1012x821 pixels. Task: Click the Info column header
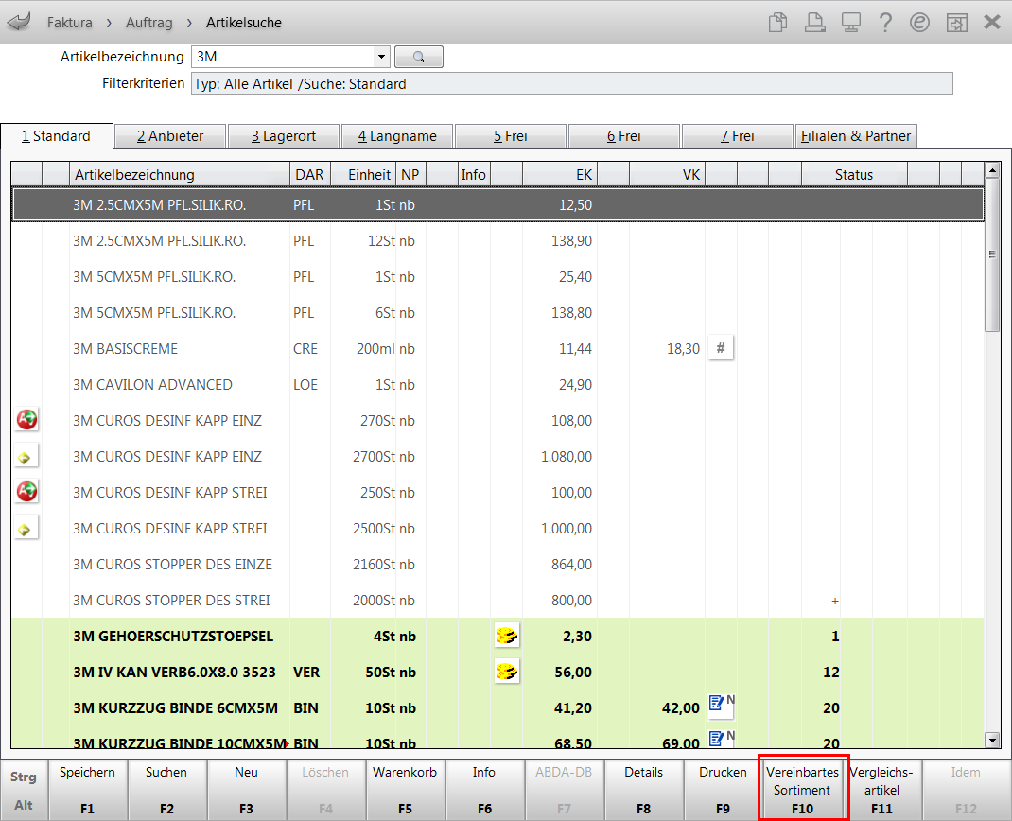(474, 174)
